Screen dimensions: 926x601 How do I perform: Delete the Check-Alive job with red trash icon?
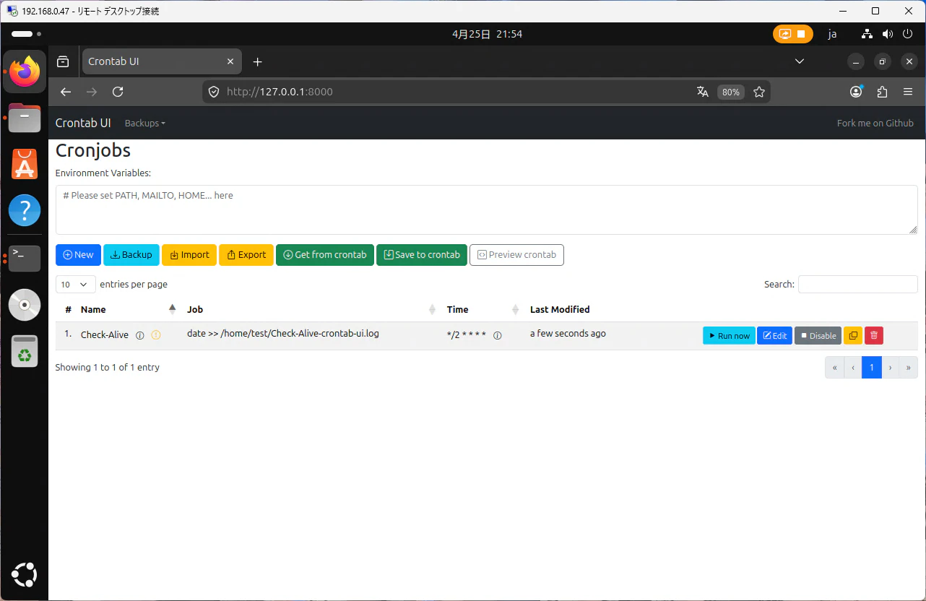click(x=874, y=335)
